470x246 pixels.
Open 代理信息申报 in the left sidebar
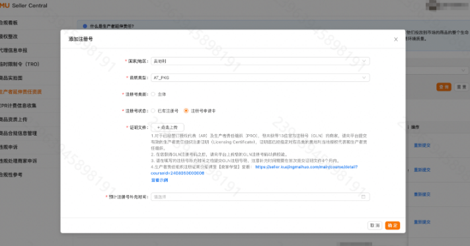[x=13, y=50]
